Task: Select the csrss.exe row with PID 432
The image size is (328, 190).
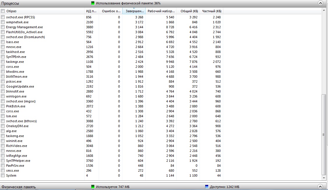Action: click(112, 111)
